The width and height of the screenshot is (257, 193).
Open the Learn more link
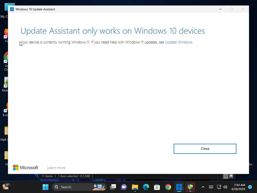pos(56,168)
